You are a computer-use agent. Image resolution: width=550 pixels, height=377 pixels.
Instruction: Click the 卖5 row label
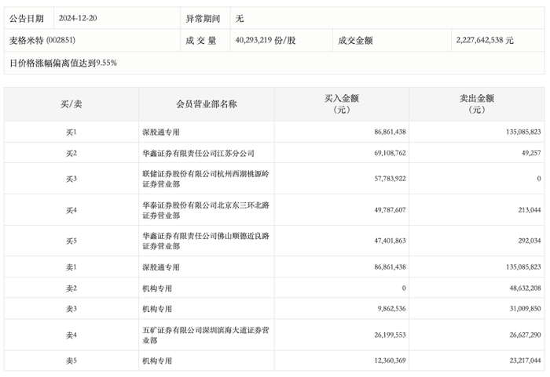tap(71, 361)
